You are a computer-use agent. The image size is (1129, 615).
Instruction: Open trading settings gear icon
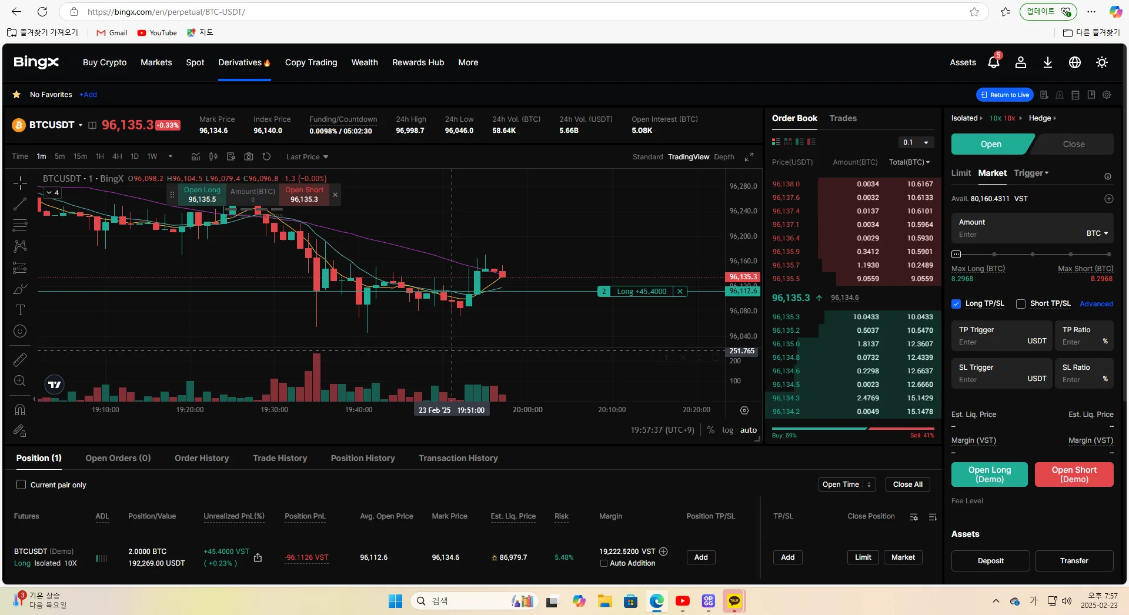[1107, 95]
